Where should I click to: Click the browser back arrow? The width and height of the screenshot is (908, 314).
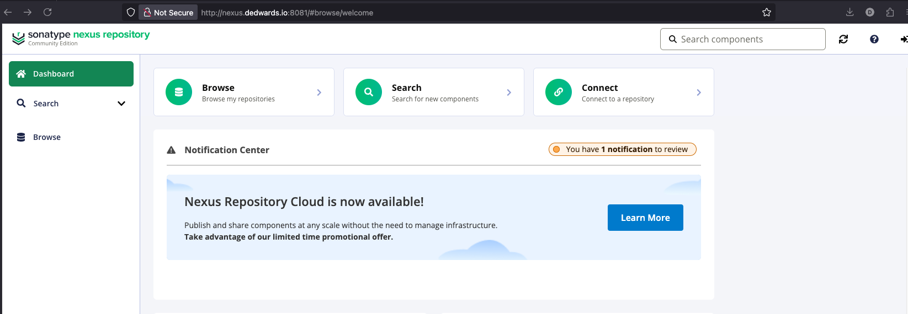click(x=8, y=12)
